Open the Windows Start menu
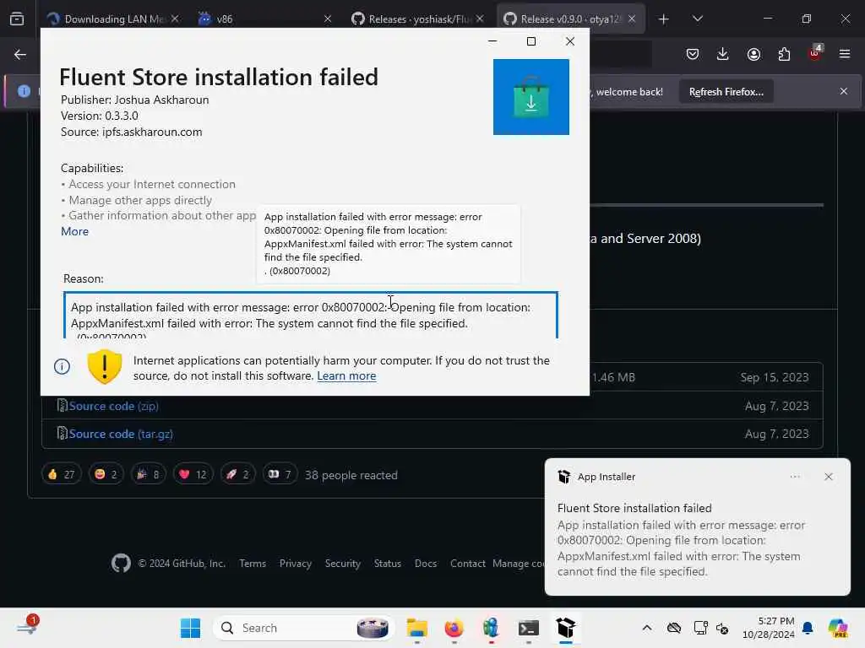865x648 pixels. [191, 628]
